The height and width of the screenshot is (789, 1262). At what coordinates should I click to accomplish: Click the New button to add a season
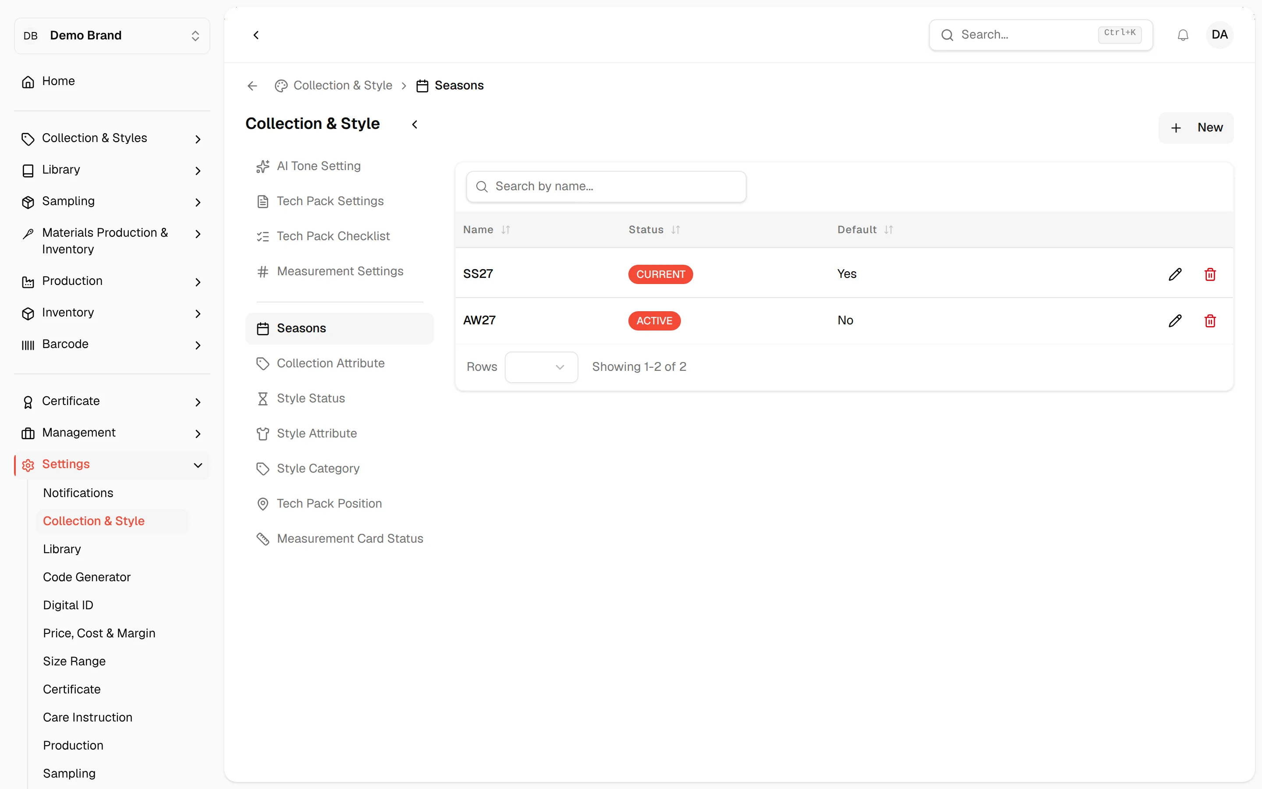1196,128
